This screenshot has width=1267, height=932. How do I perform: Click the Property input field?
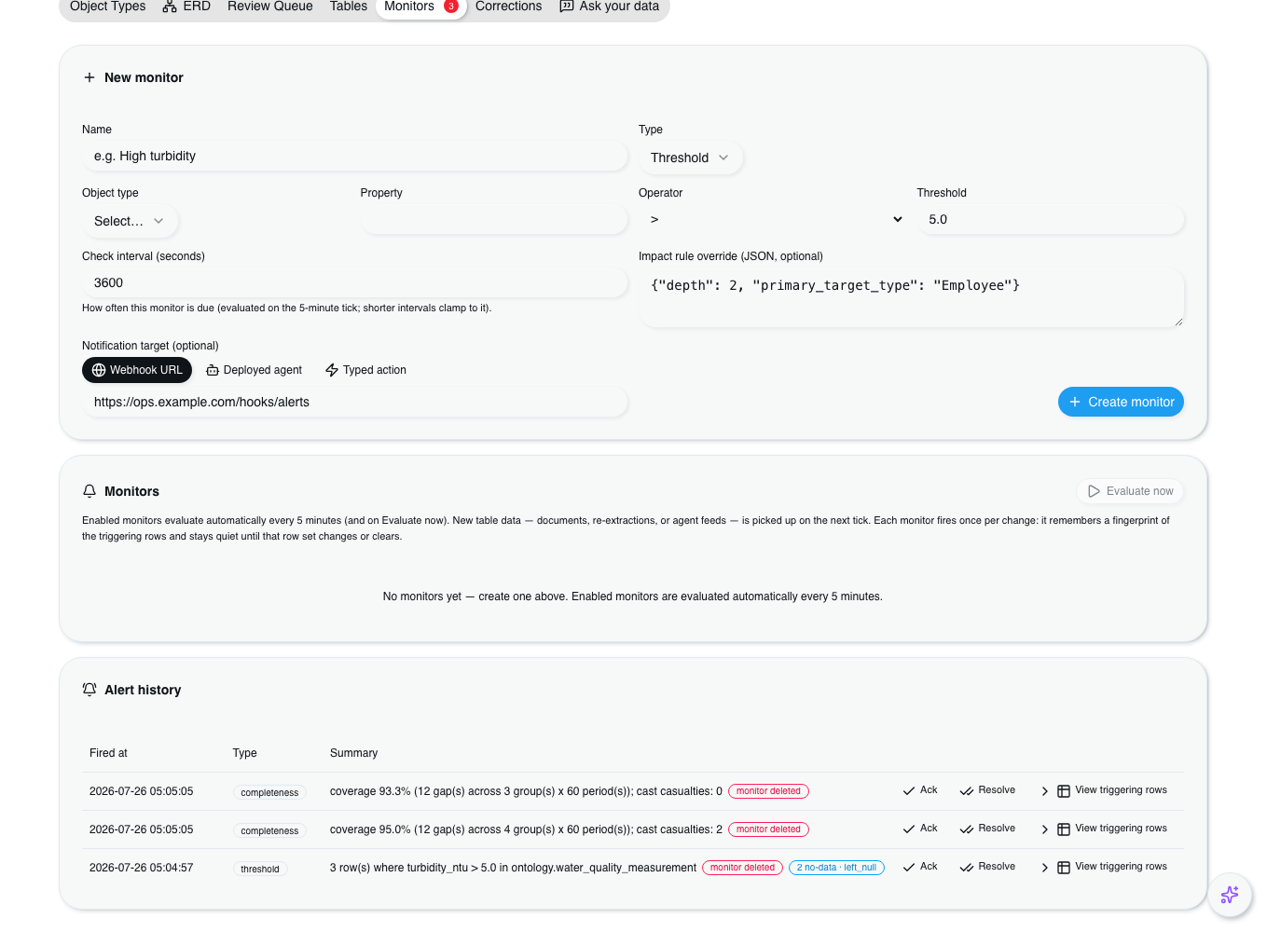(494, 220)
